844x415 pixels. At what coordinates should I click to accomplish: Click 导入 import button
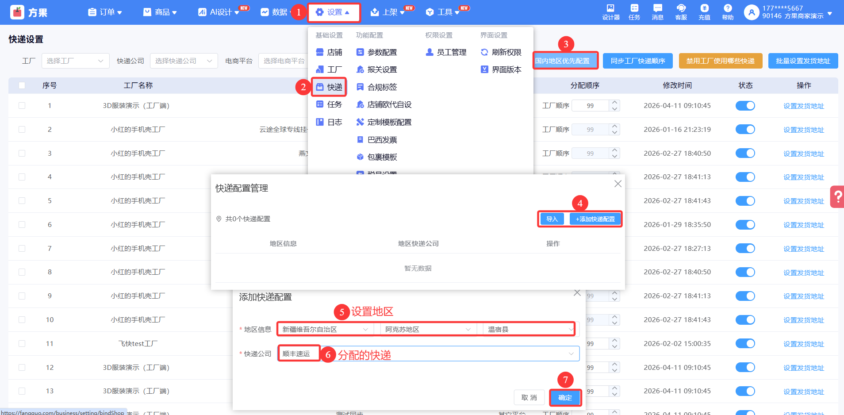pyautogui.click(x=552, y=219)
